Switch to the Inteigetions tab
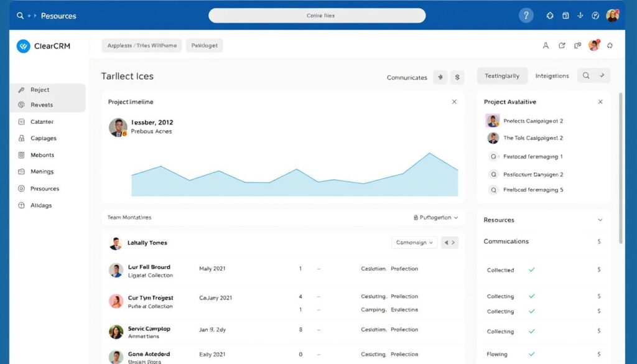The height and width of the screenshot is (364, 637). (552, 75)
